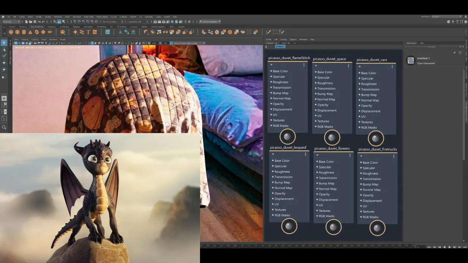The width and height of the screenshot is (468, 263).
Task: Select the cloth1 graph tab
Action: point(284,43)
